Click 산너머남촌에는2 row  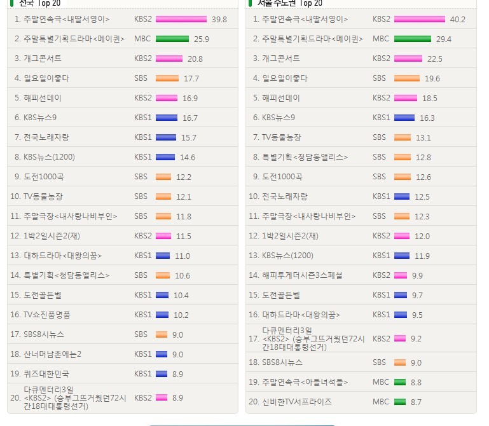[123, 354]
